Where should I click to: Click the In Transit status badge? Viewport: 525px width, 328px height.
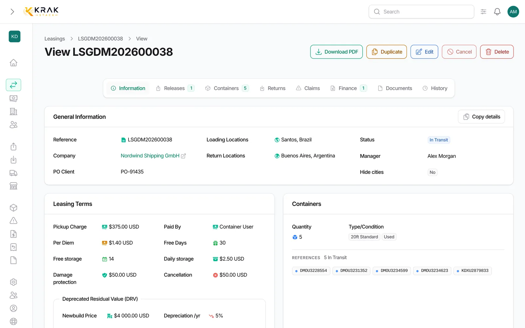pyautogui.click(x=439, y=140)
